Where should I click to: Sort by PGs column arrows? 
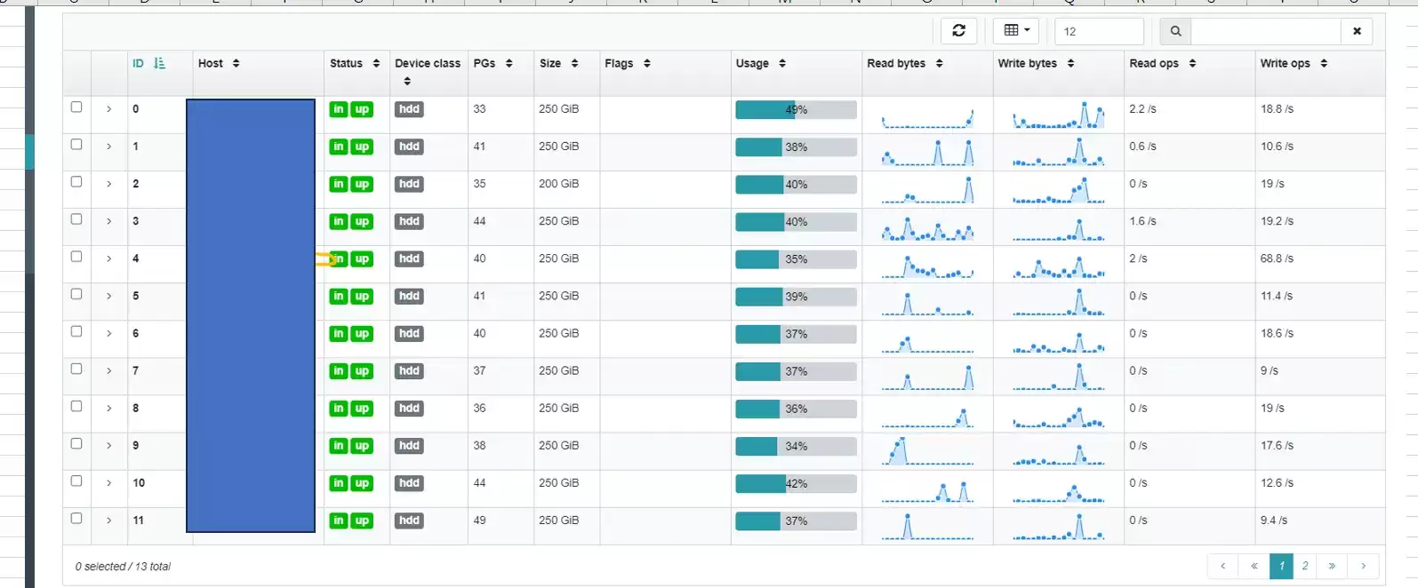click(x=509, y=64)
